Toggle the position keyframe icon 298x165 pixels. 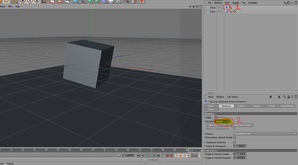click(177, 156)
